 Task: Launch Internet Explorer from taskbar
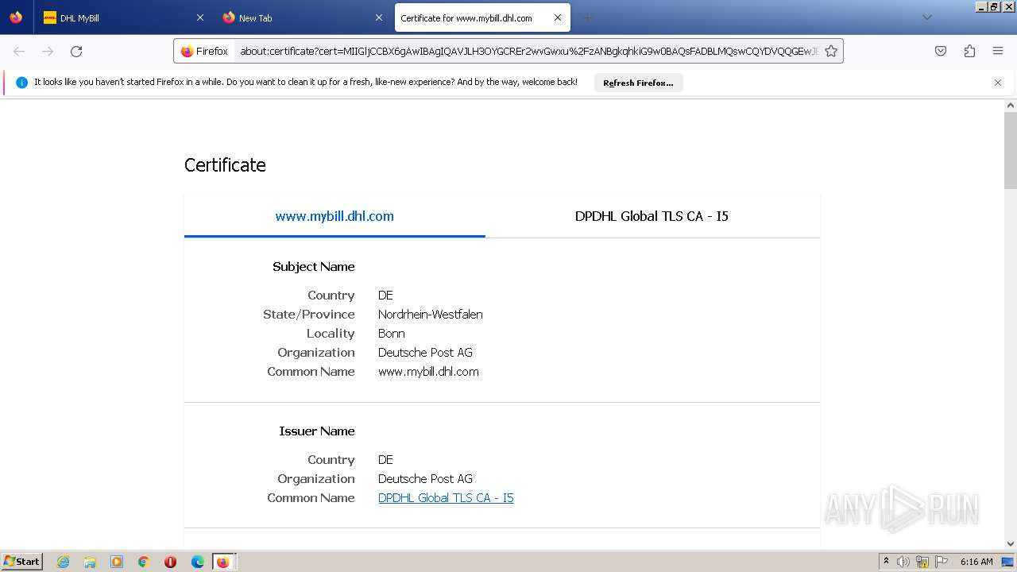click(64, 562)
